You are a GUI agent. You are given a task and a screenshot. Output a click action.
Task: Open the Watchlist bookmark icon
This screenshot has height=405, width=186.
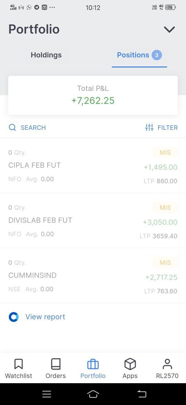click(19, 364)
